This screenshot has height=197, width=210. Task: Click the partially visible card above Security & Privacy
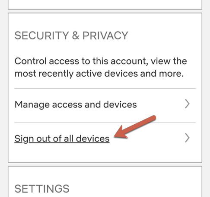pyautogui.click(x=105, y=5)
